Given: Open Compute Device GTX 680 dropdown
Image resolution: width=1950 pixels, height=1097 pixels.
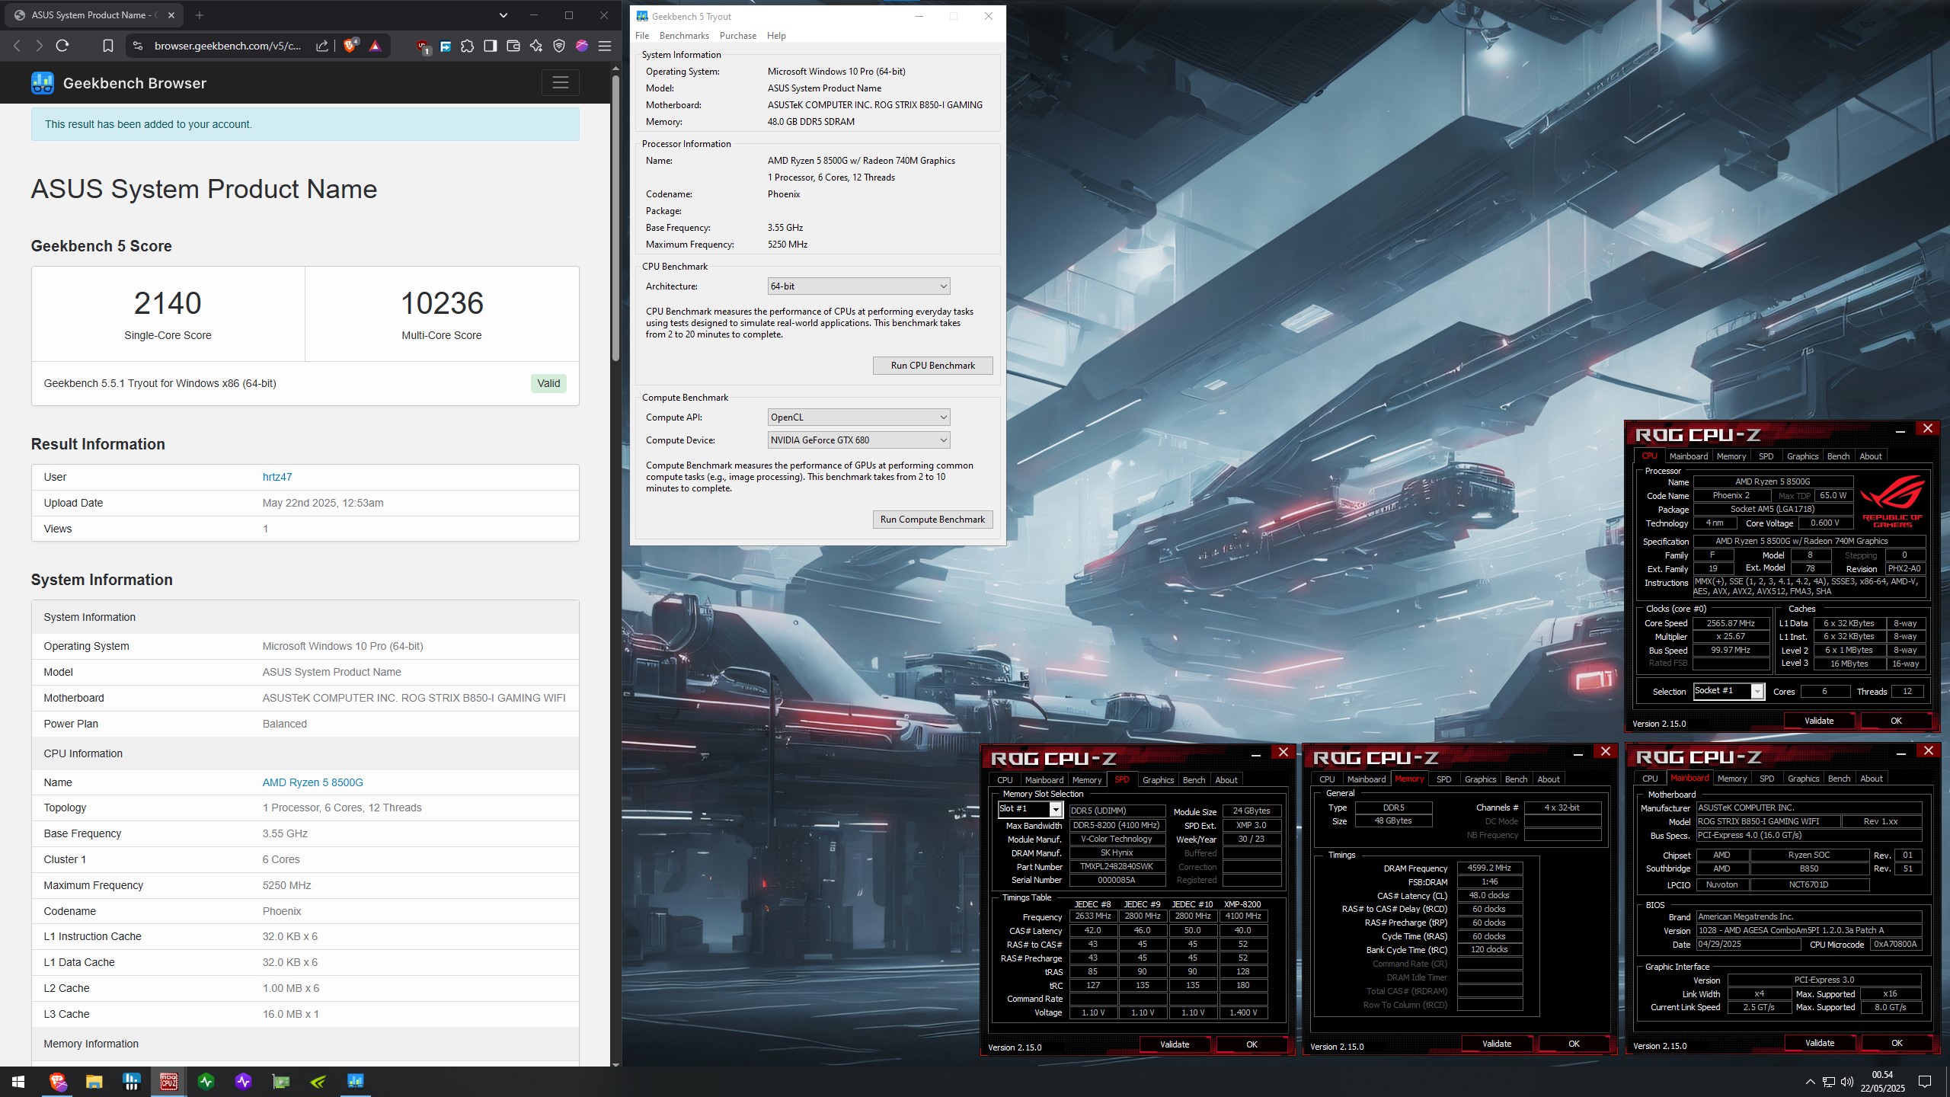Looking at the screenshot, I should click(858, 440).
